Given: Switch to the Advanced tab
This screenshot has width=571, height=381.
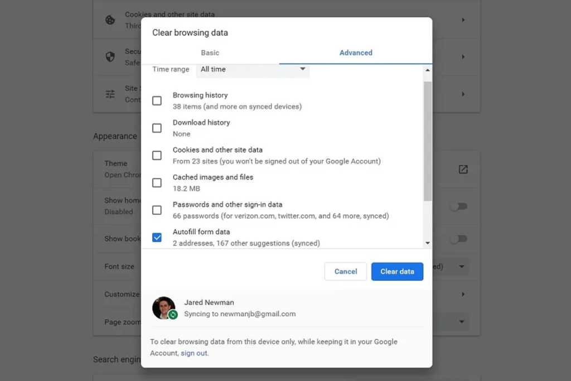Looking at the screenshot, I should [356, 53].
